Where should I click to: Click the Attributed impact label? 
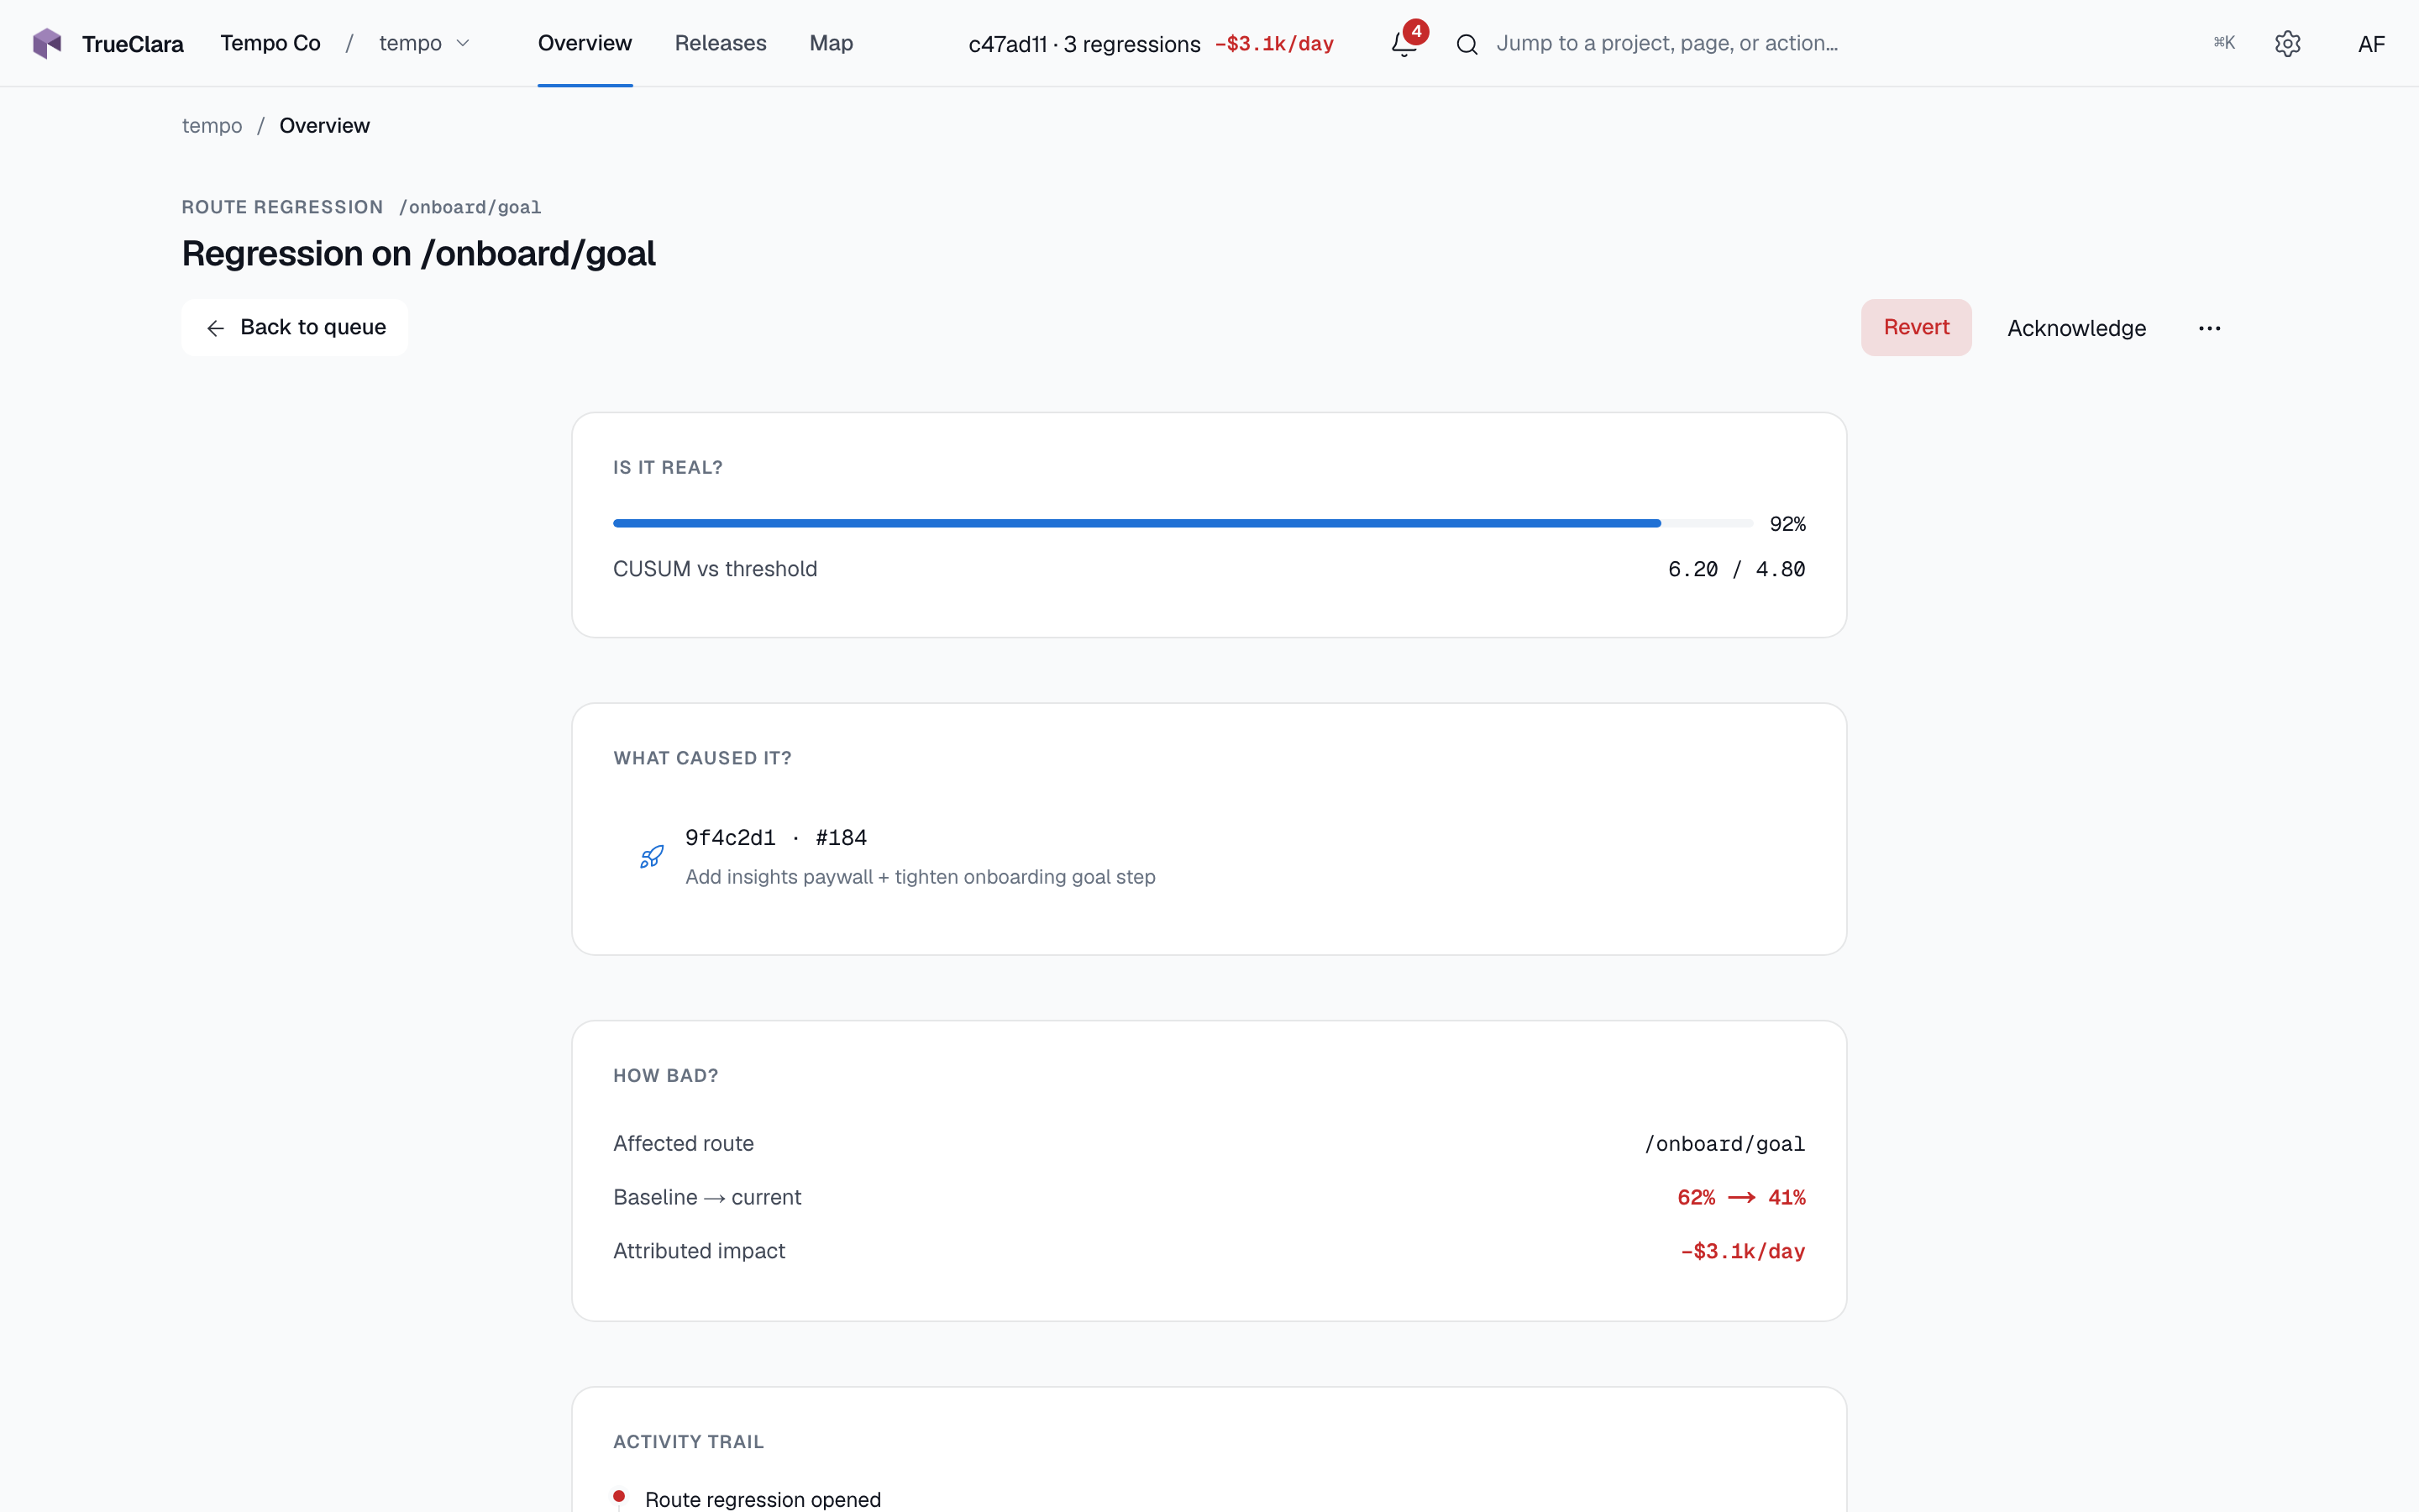pyautogui.click(x=700, y=1251)
